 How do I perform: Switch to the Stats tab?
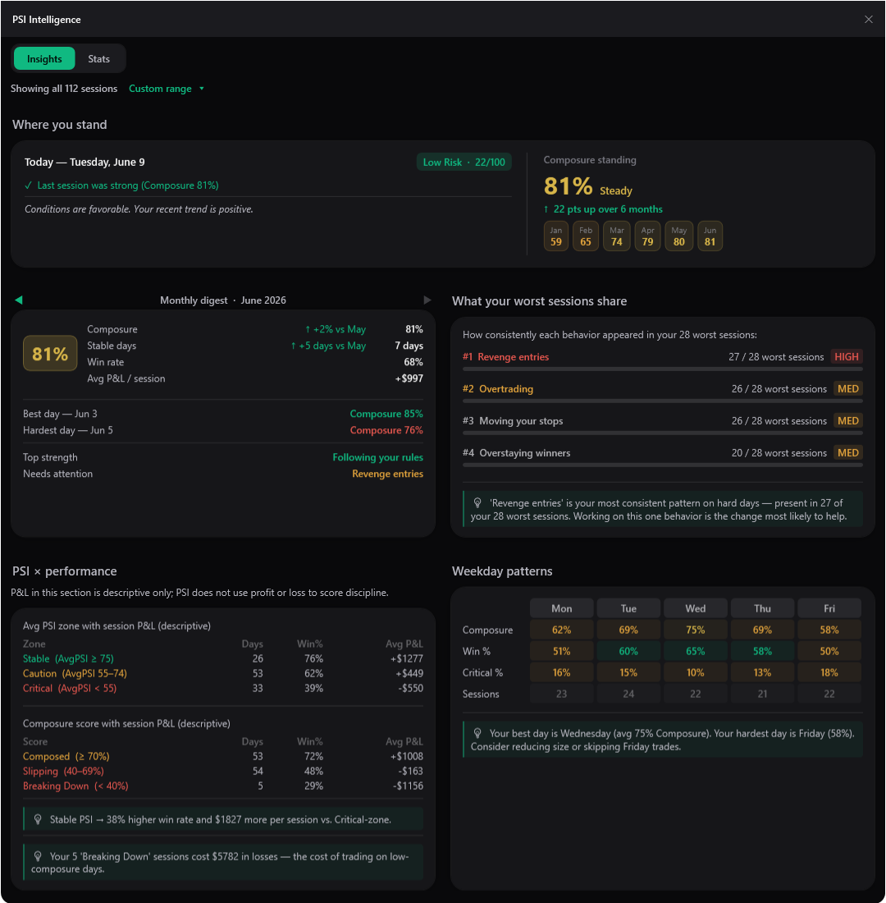point(98,59)
